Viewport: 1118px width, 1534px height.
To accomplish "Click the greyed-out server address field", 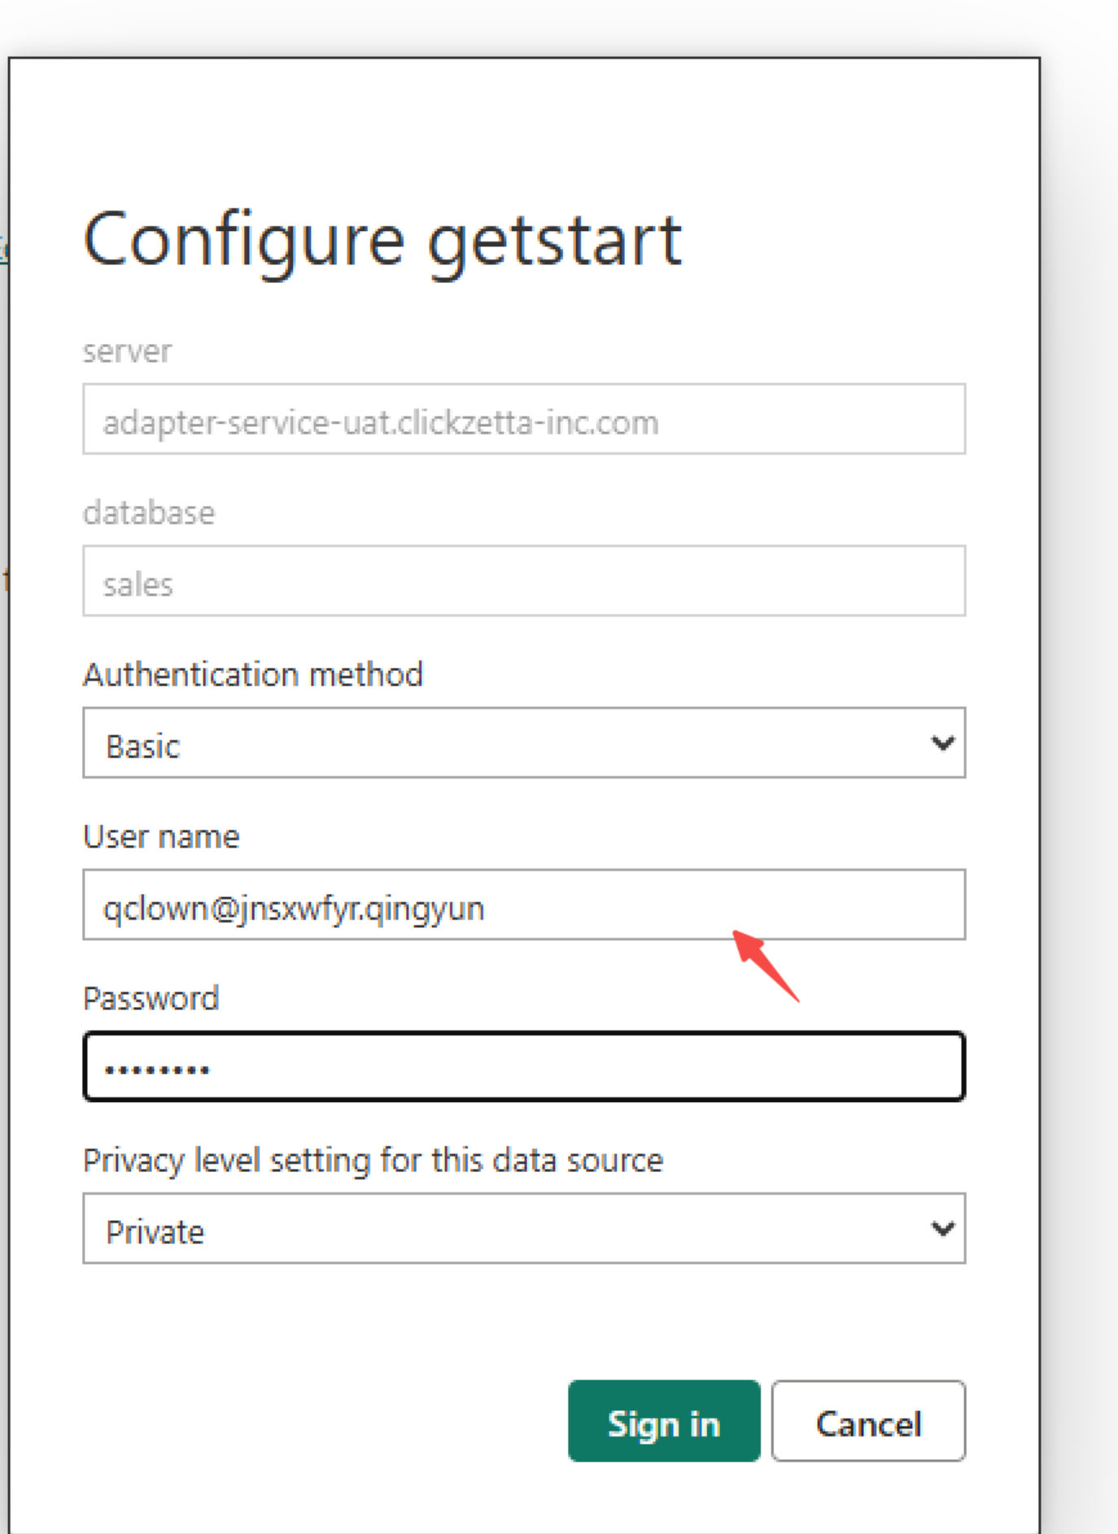I will point(523,420).
